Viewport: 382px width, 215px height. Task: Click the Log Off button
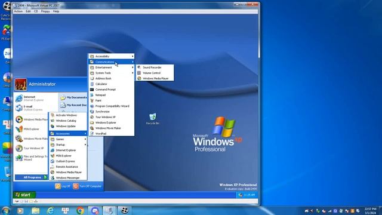[x=63, y=186]
